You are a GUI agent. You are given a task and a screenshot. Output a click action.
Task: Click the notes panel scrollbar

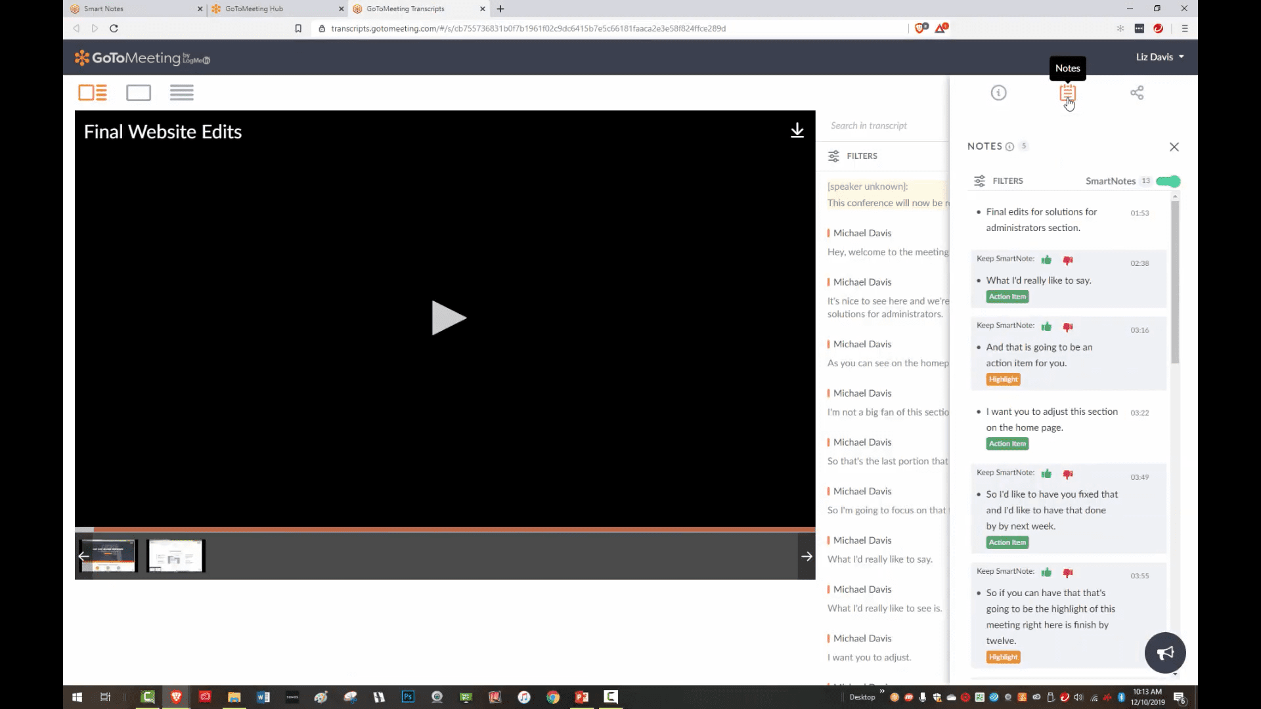[1175, 282]
